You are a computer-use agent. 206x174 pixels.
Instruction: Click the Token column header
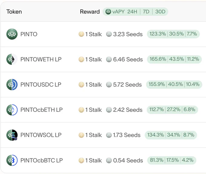[x=14, y=12]
